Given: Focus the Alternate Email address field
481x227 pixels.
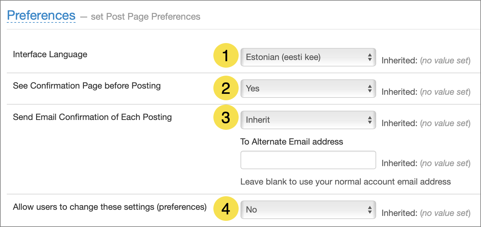Looking at the screenshot, I should (308, 160).
